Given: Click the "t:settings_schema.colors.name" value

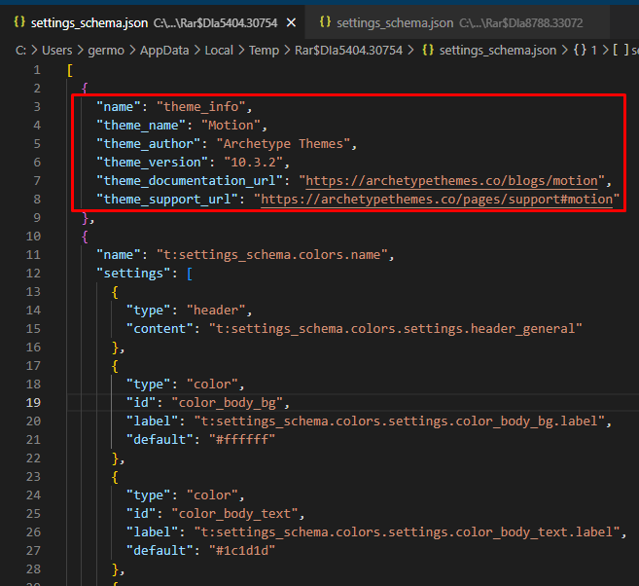Looking at the screenshot, I should point(271,255).
